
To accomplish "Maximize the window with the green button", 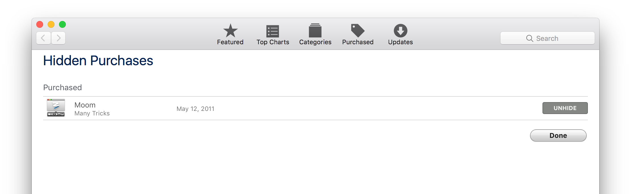I will pos(62,24).
